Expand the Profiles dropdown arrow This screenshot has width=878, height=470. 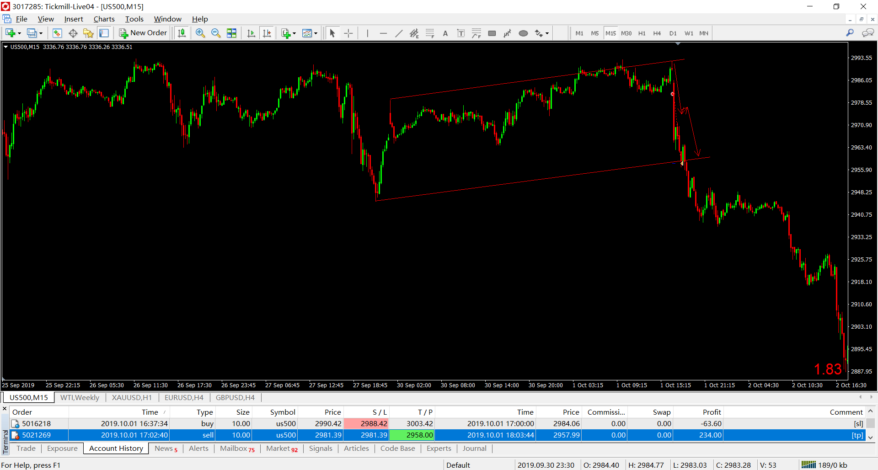[41, 33]
